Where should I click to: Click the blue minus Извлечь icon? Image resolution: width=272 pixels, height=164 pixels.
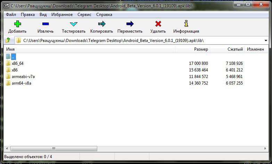point(46,24)
